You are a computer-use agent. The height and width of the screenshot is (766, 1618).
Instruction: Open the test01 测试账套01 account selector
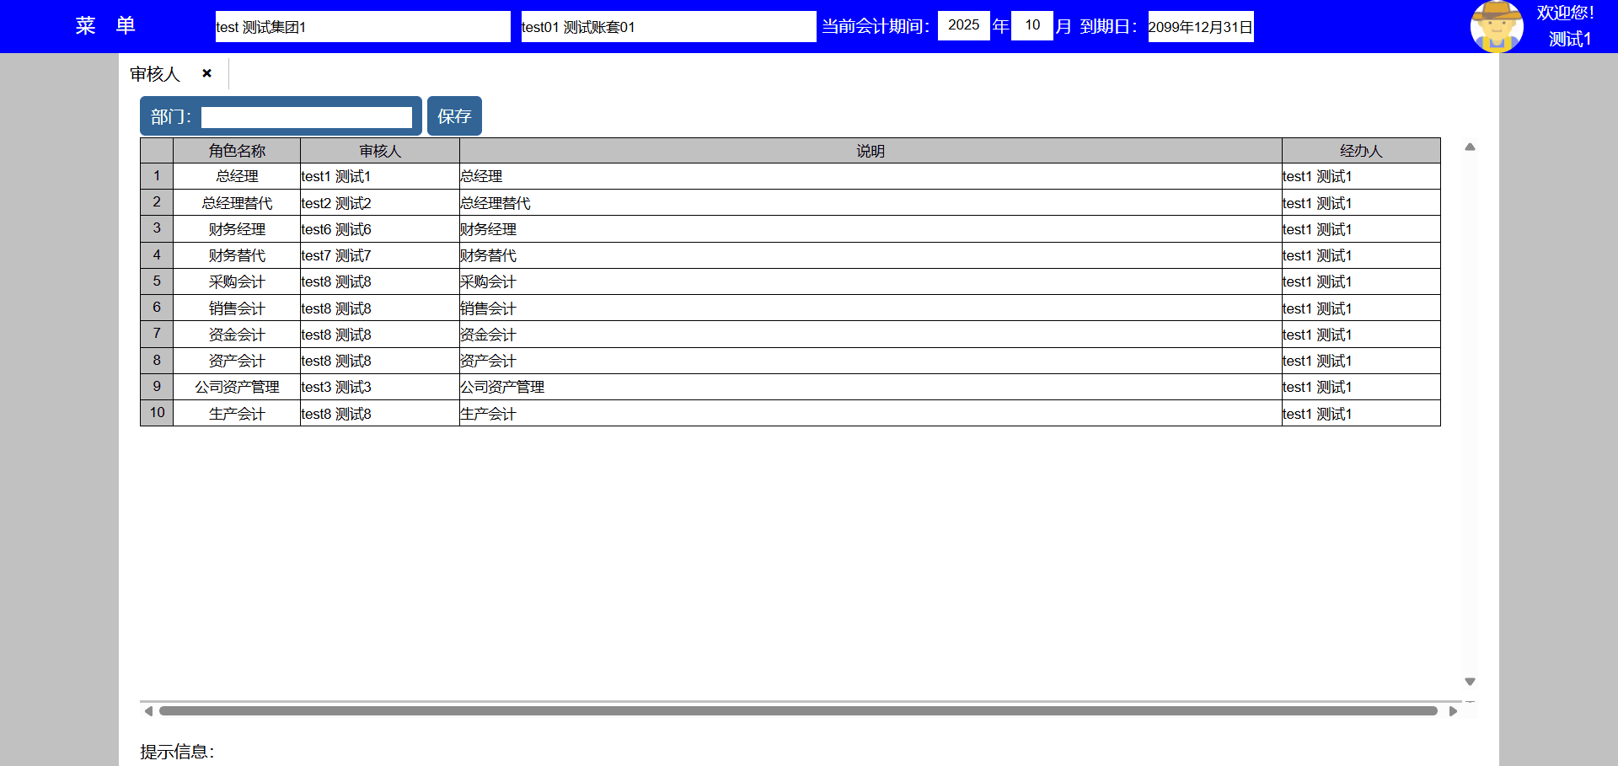click(667, 27)
